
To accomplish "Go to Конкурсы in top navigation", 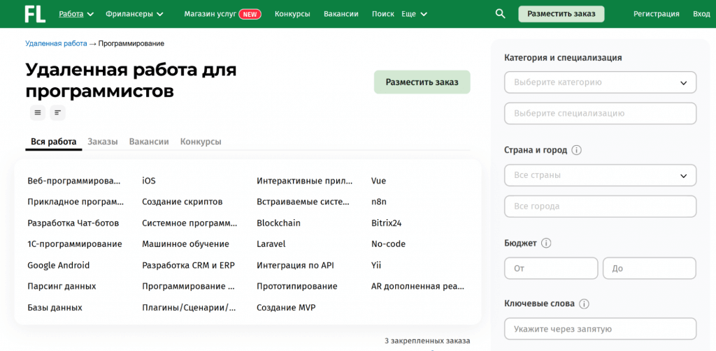I will (292, 14).
